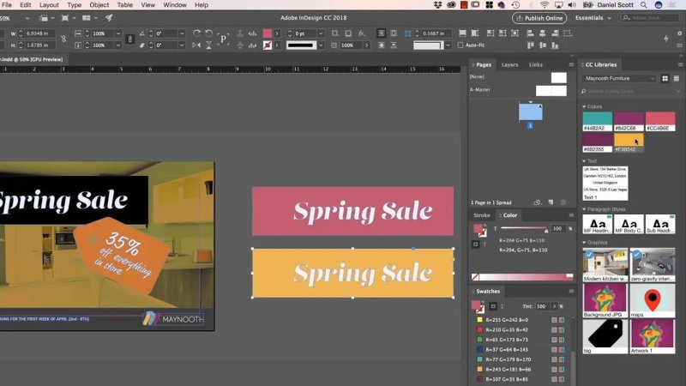Click the Wi-Fi menu bar icon
This screenshot has width=686, height=386.
click(x=544, y=5)
